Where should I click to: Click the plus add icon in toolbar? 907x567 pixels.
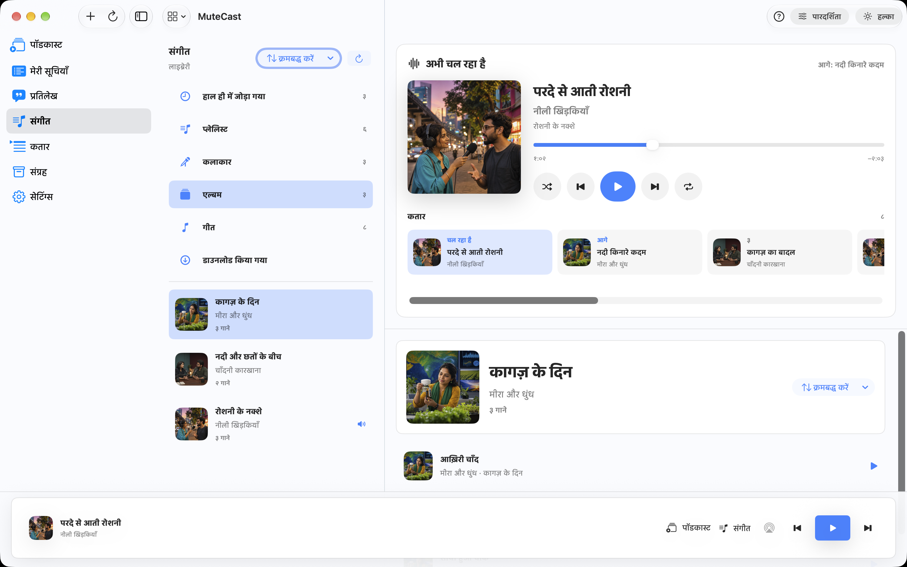(x=90, y=16)
